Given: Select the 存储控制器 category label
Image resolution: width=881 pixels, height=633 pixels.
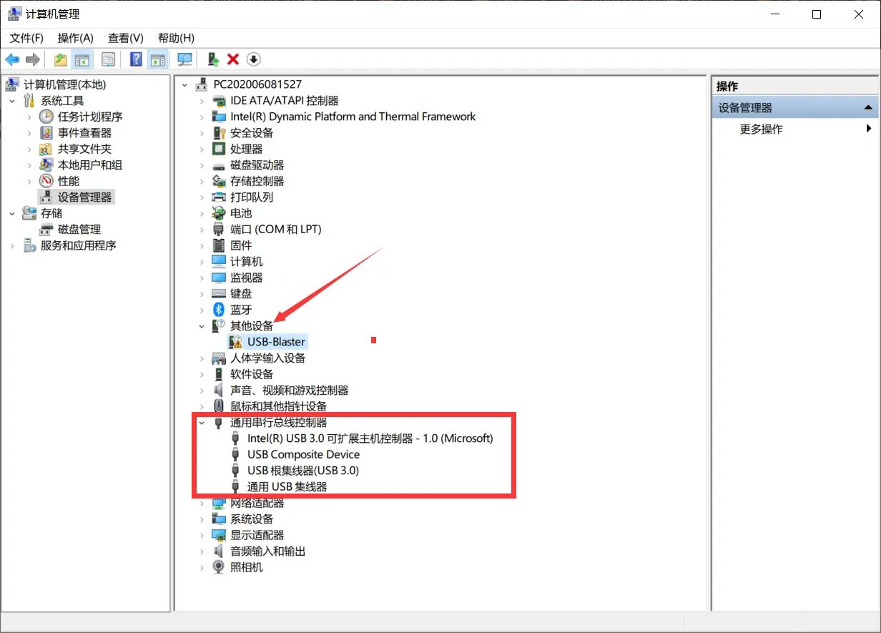Looking at the screenshot, I should [x=257, y=181].
